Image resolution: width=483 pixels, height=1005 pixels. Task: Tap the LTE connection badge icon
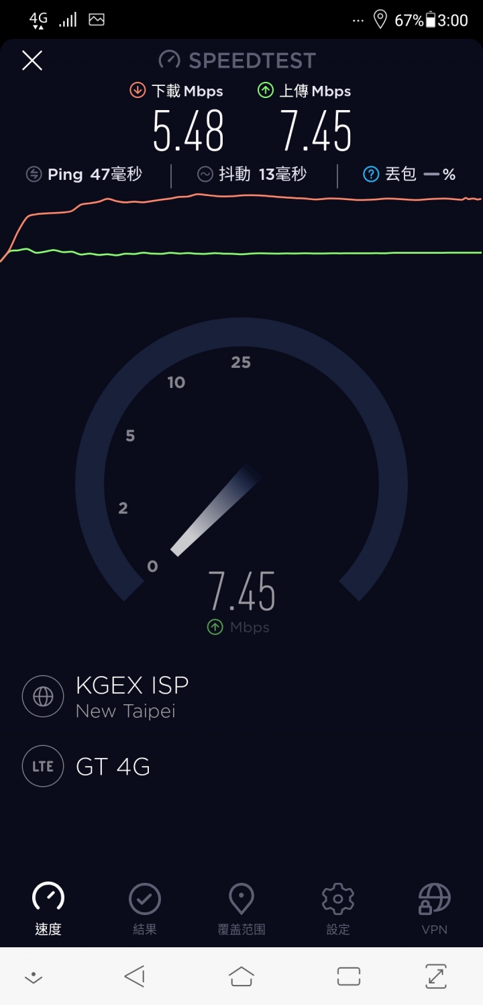(x=43, y=766)
